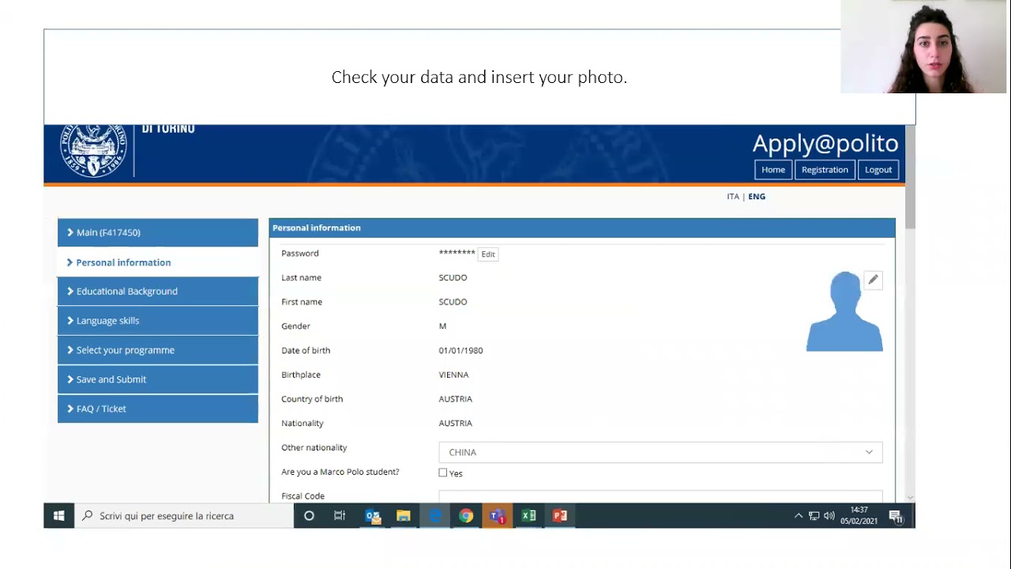
Task: Click the Gender value M
Action: (443, 326)
